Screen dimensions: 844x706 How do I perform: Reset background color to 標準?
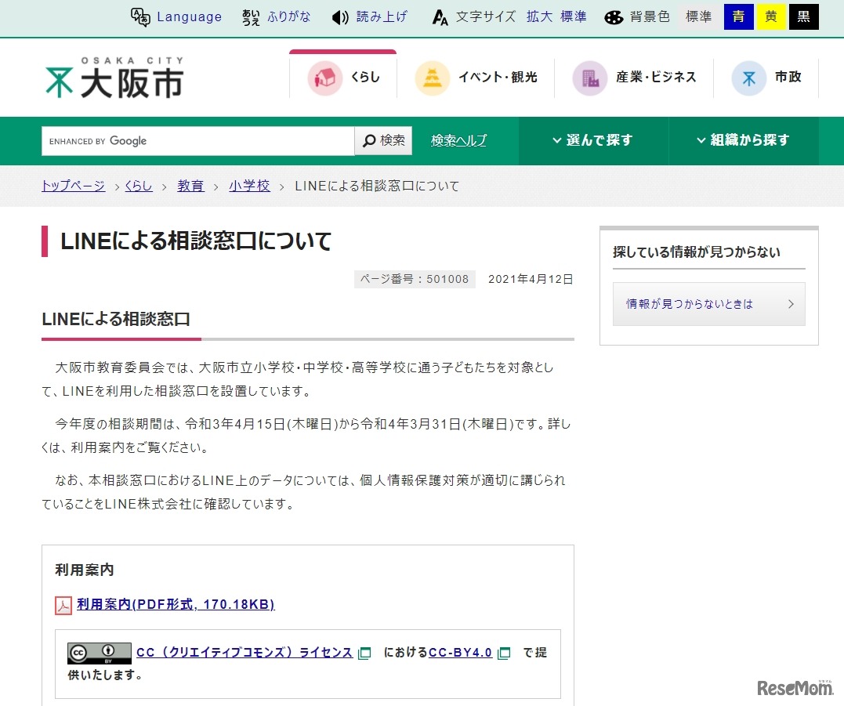tap(697, 16)
